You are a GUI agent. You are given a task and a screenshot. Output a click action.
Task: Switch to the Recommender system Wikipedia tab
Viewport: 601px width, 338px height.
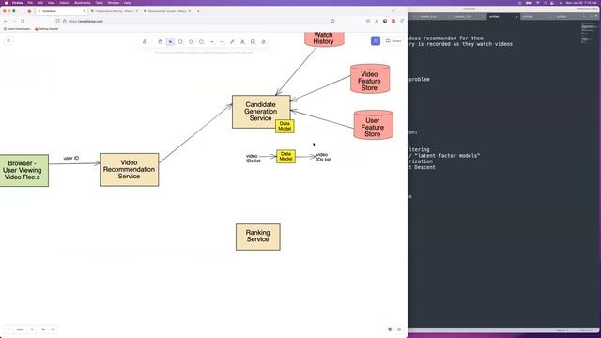tap(167, 11)
